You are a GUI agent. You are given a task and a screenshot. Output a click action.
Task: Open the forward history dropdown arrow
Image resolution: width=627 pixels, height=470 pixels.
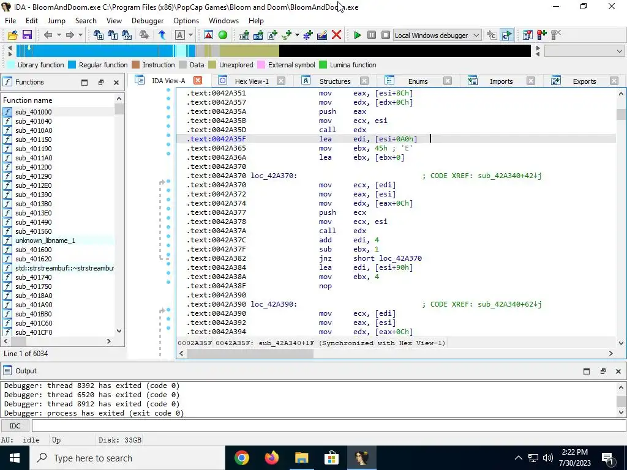(80, 35)
